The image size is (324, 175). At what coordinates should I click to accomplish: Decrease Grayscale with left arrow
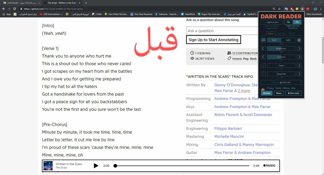pyautogui.click(x=263, y=74)
